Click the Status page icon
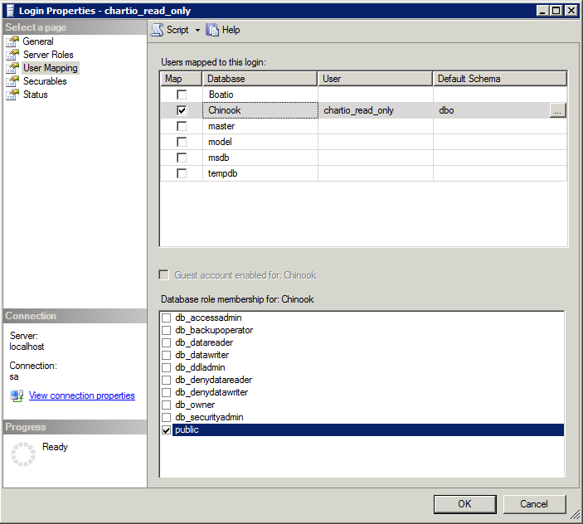Screen dimensions: 583x524 point(12,95)
